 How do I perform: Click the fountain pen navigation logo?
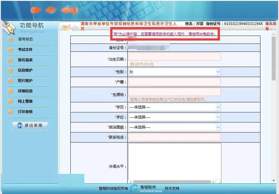(8, 28)
